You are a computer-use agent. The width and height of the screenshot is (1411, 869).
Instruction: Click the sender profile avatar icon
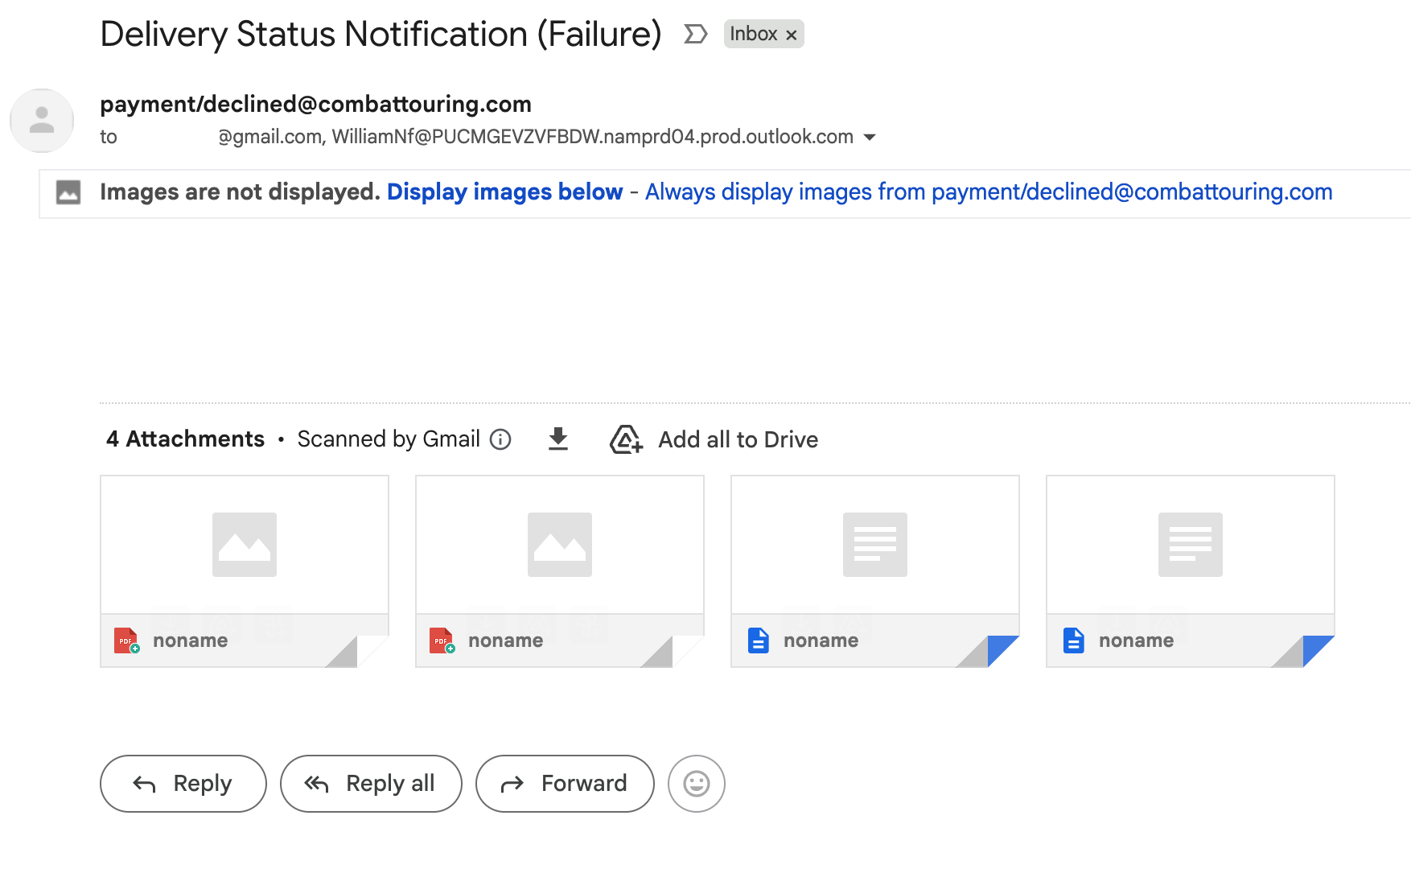[x=42, y=121]
